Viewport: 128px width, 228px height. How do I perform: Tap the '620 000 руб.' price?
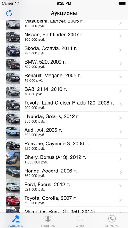(35, 149)
